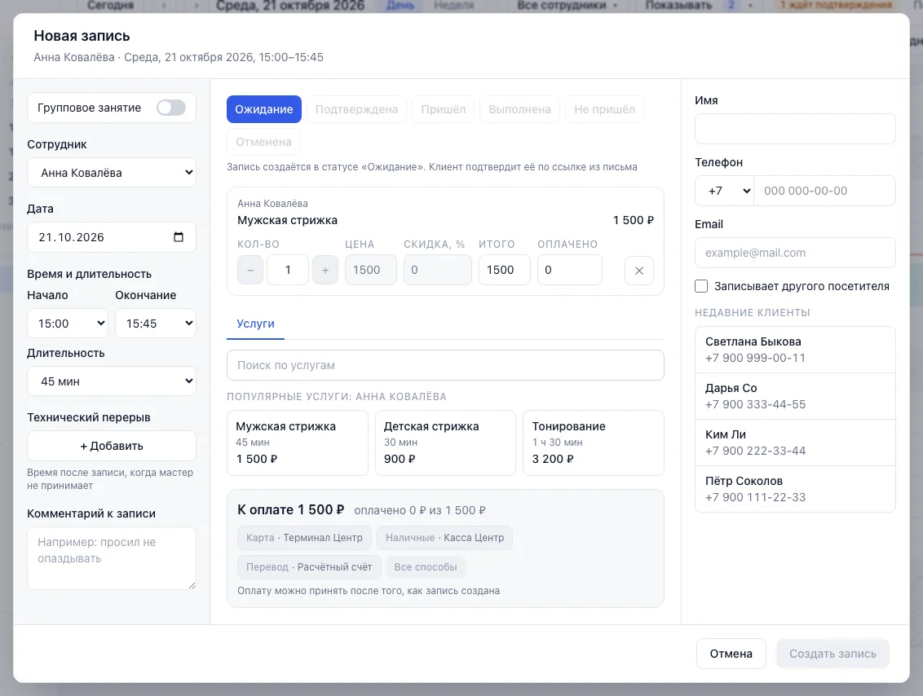The height and width of the screenshot is (696, 923).
Task: Click the Создать запись button
Action: pyautogui.click(x=833, y=654)
